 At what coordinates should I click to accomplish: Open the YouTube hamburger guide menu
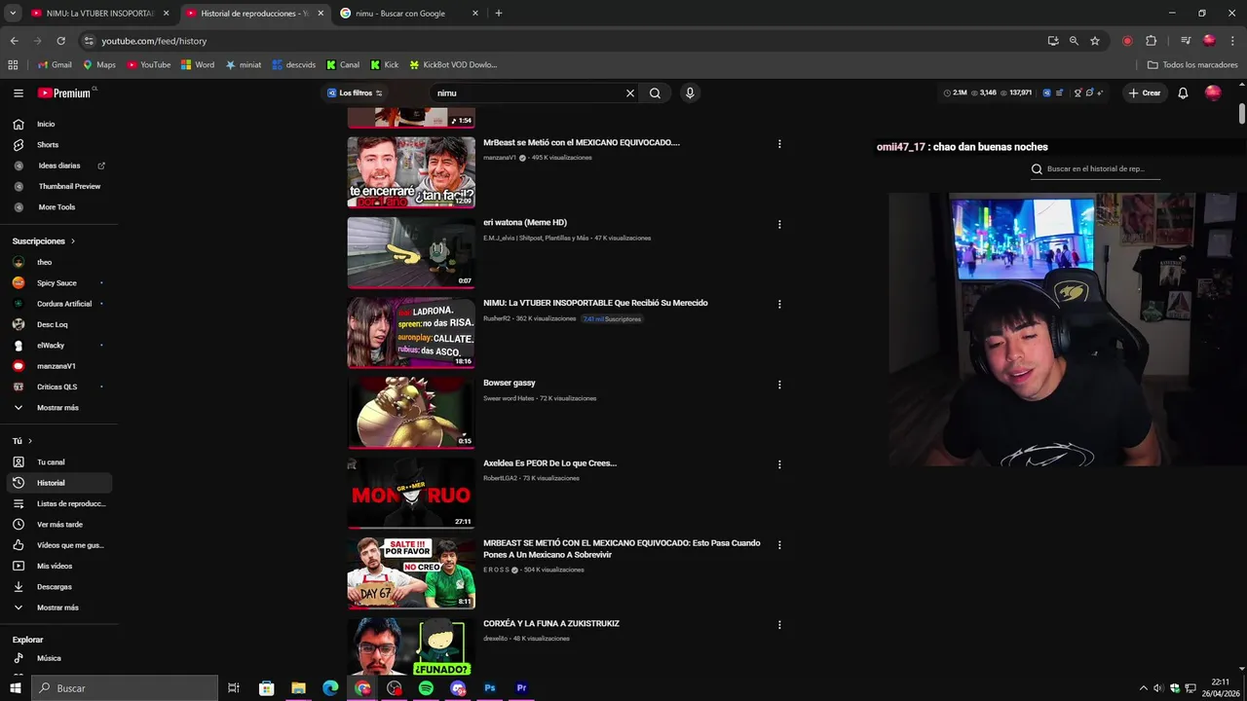click(19, 93)
